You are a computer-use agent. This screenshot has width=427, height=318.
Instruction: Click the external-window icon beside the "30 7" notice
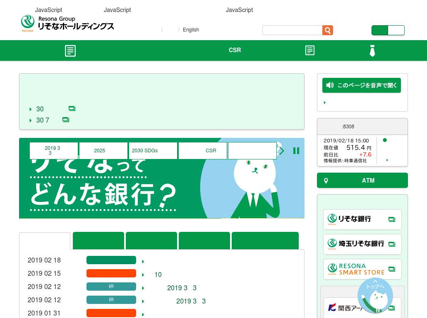click(66, 120)
